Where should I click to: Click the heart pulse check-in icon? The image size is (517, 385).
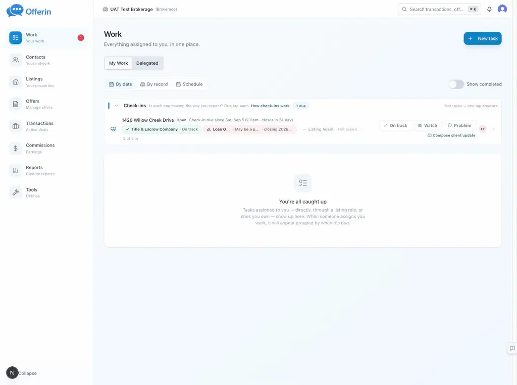(x=113, y=129)
